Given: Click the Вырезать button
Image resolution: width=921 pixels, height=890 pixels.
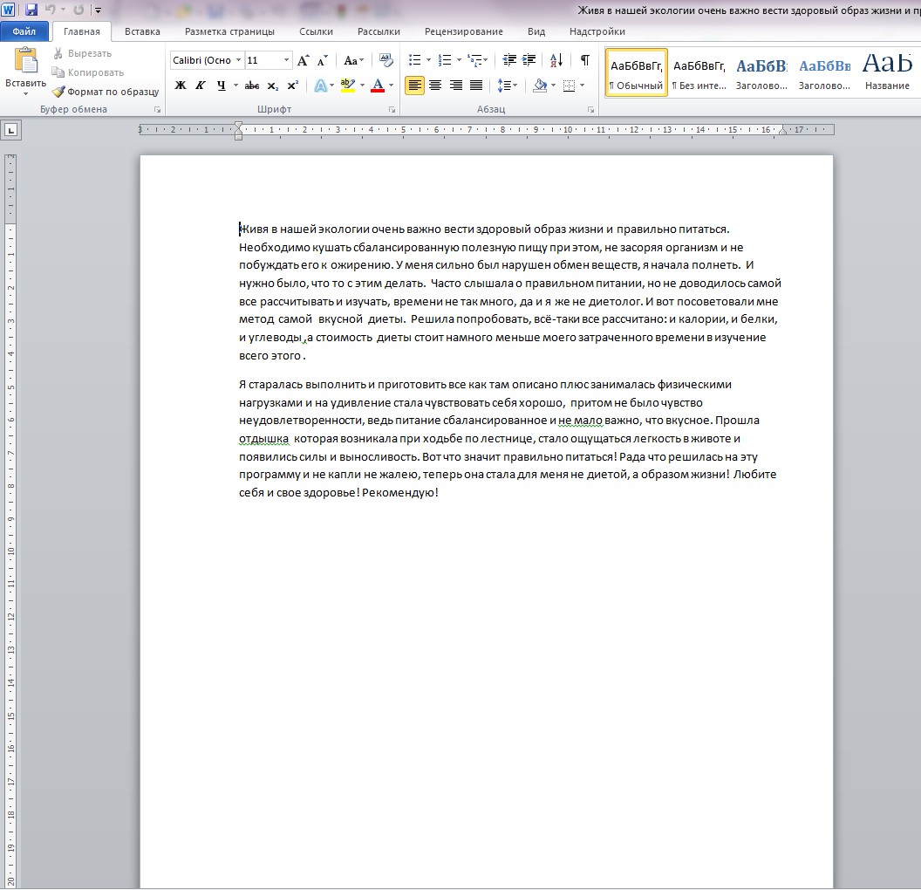Looking at the screenshot, I should pyautogui.click(x=83, y=53).
